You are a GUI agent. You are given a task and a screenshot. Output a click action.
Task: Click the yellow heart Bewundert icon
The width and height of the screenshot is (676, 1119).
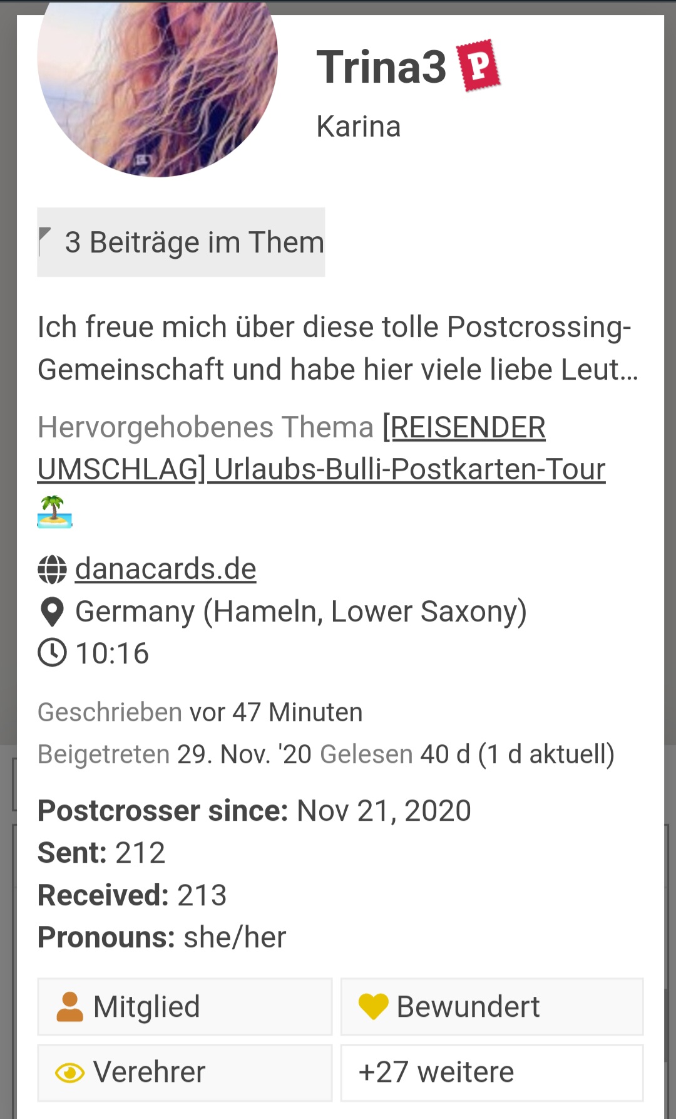pyautogui.click(x=373, y=1007)
